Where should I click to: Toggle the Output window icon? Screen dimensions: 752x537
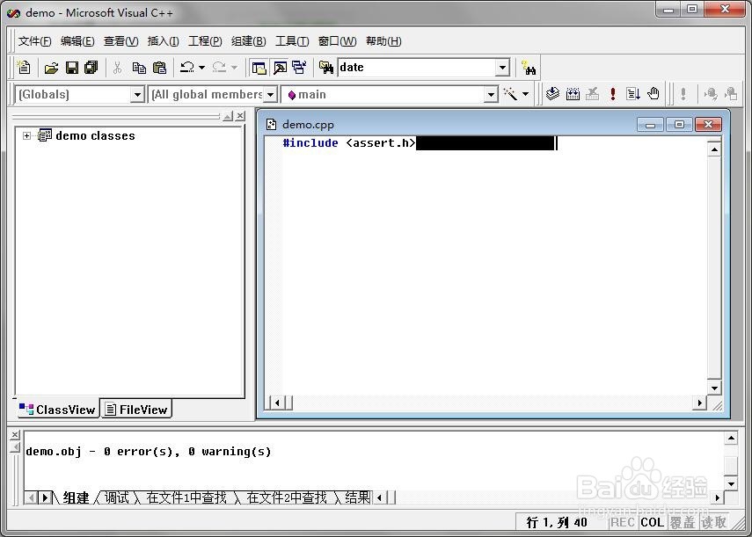[x=280, y=68]
